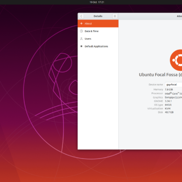The width and height of the screenshot is (182, 182).
Task: Click the 'Memory' label
Action: coord(158,90)
